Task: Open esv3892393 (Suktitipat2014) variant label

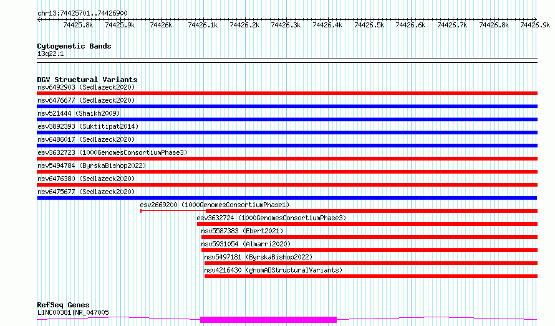Action: point(88,126)
